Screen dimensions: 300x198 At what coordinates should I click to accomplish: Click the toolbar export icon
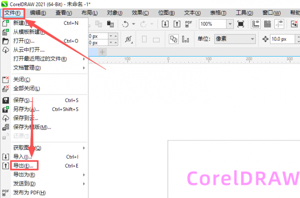(x=177, y=24)
